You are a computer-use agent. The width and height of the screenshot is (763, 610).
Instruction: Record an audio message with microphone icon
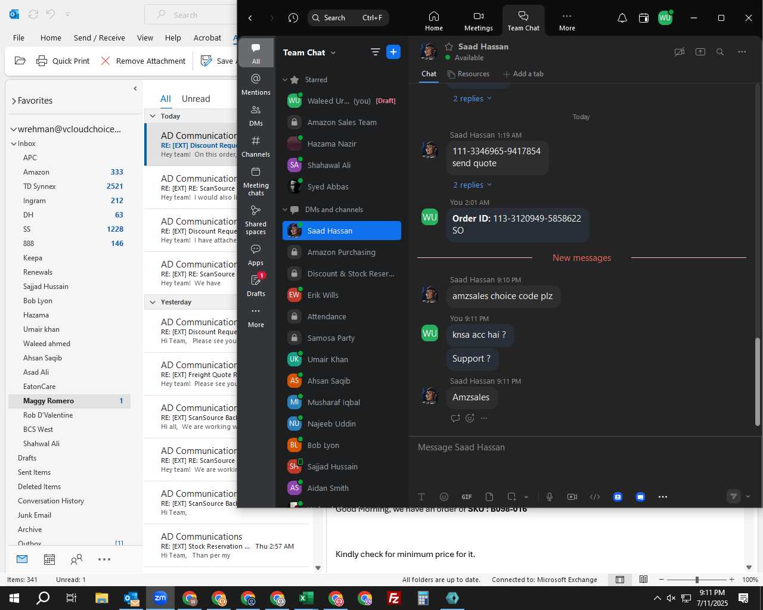550,497
